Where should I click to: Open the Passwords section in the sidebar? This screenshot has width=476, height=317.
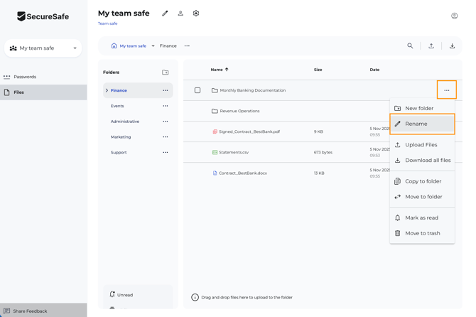(25, 77)
